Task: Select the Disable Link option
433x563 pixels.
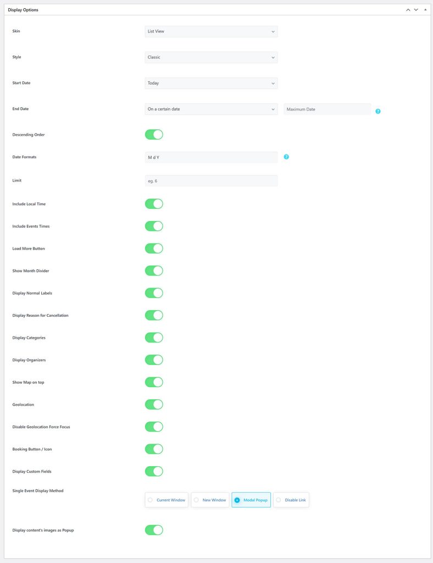Action: click(291, 500)
